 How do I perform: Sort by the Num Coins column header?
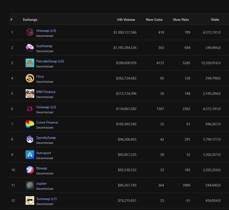coord(154,20)
